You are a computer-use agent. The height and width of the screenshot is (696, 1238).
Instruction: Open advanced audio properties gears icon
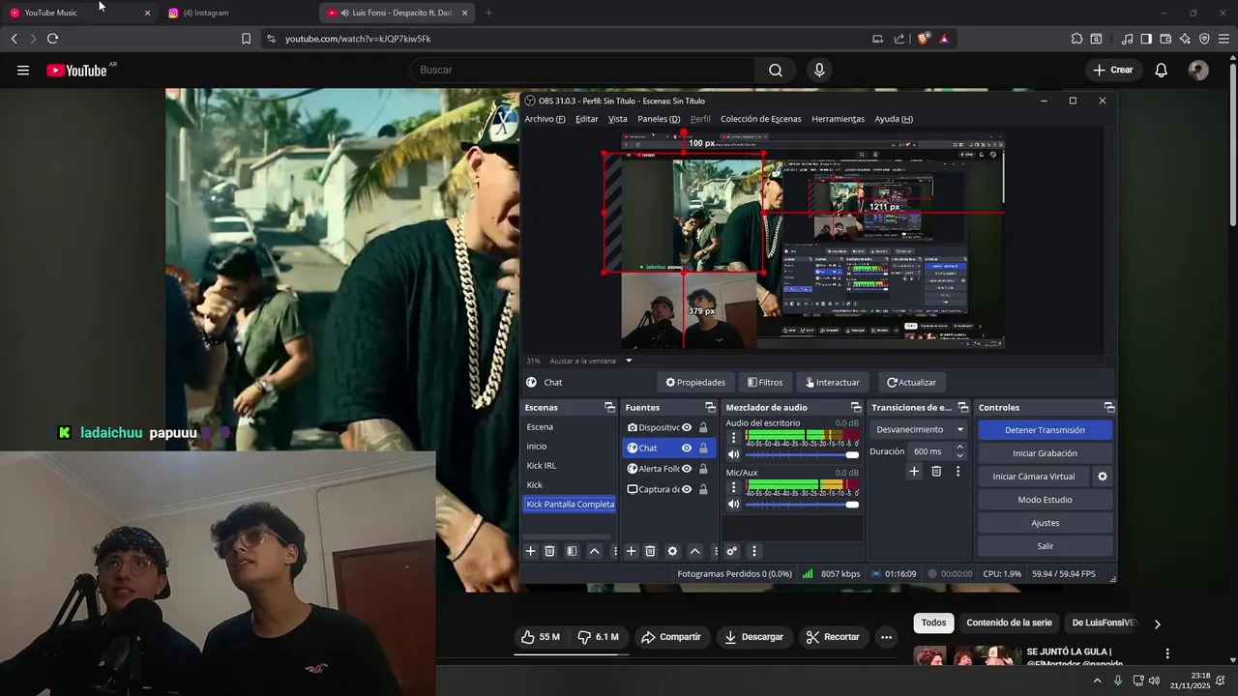731,551
